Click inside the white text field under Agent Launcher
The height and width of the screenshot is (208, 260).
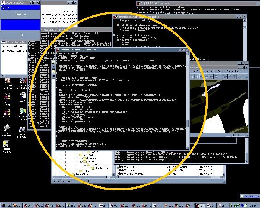coord(14,62)
